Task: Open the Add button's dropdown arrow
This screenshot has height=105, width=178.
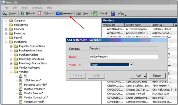Action: click(x=145, y=77)
